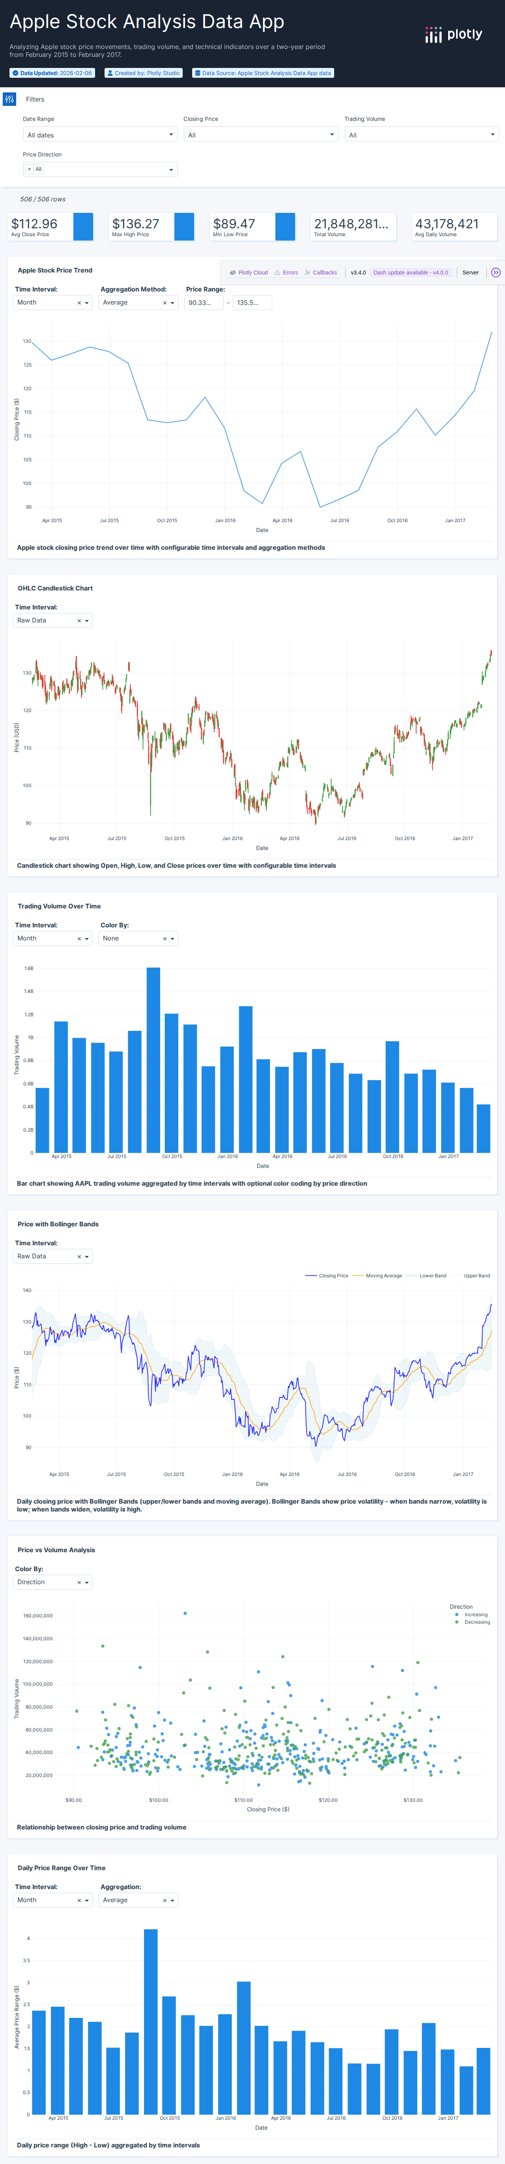Clear Aggregation Method Average x

(x=165, y=303)
